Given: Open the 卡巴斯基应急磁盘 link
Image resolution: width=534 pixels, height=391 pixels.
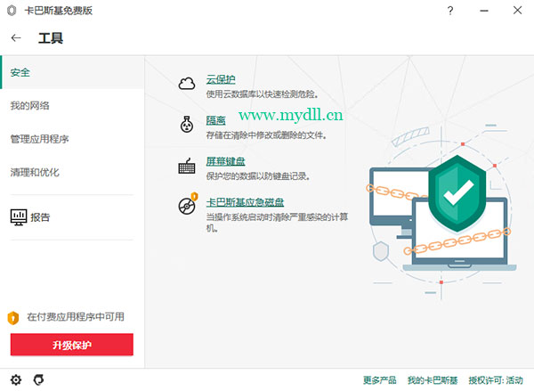Looking at the screenshot, I should [x=245, y=202].
